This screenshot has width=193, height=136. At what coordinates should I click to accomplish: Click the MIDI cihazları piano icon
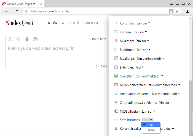coord(116,111)
